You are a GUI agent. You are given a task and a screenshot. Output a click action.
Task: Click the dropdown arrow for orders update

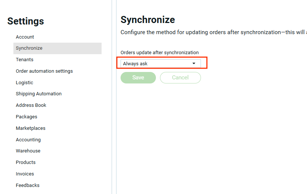[x=194, y=64]
